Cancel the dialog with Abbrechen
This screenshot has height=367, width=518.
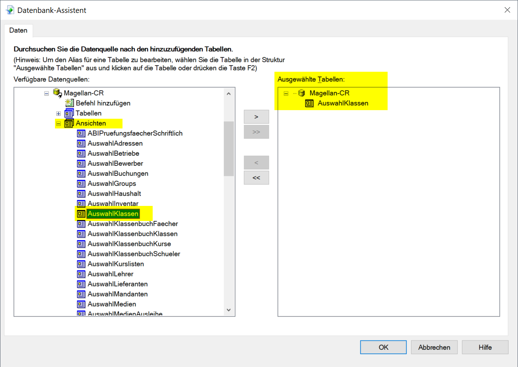pos(434,347)
